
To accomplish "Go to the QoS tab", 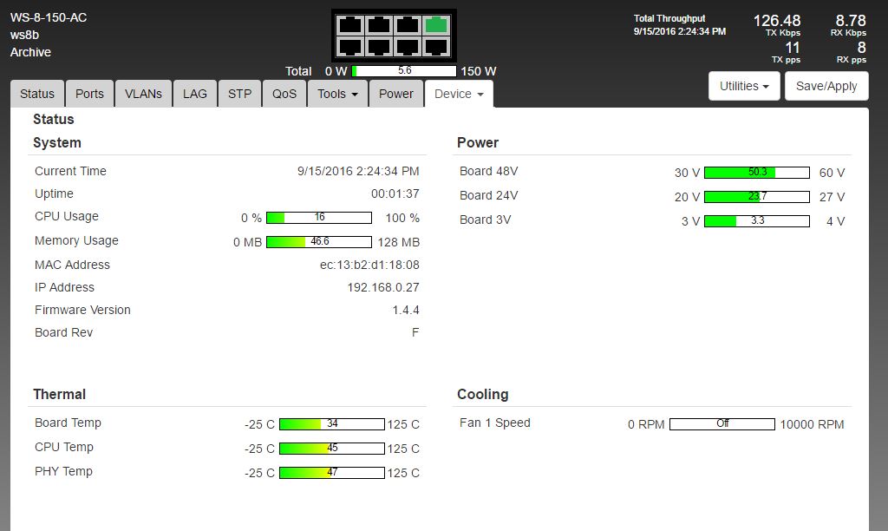I will coord(284,94).
